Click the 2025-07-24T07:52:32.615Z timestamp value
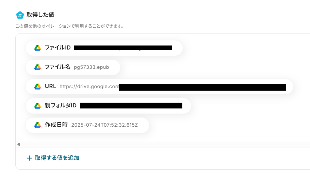The height and width of the screenshot is (186, 310). pos(104,125)
